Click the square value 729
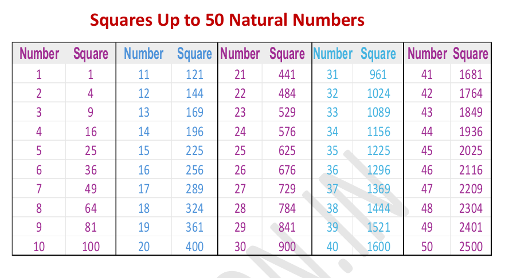505x278 pixels. 287,189
